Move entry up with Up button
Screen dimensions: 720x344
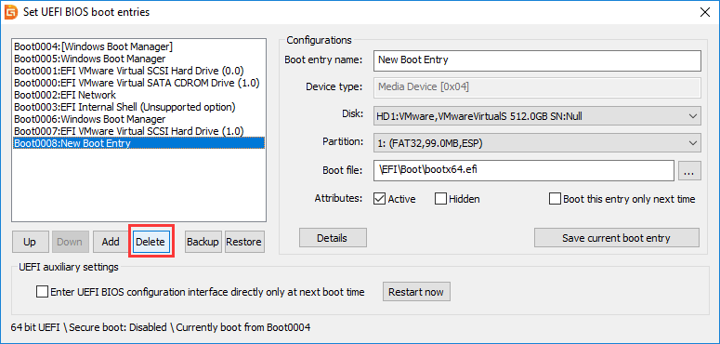click(x=30, y=242)
